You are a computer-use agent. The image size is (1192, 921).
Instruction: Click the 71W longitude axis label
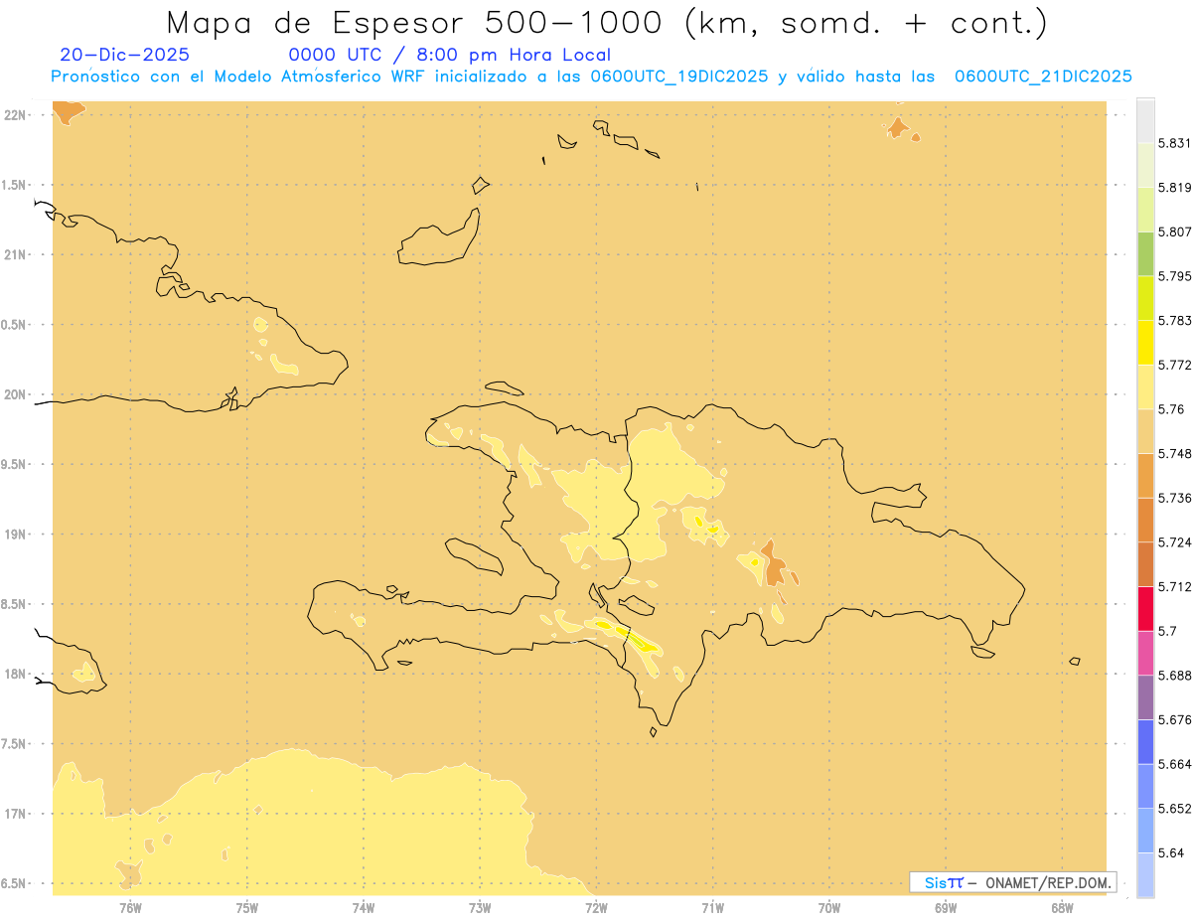coord(712,907)
